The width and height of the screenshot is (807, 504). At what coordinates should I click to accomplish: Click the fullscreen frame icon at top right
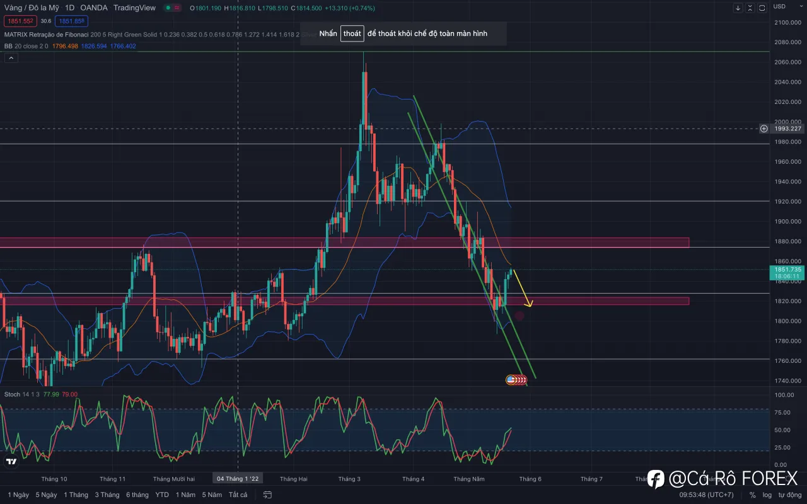click(762, 8)
